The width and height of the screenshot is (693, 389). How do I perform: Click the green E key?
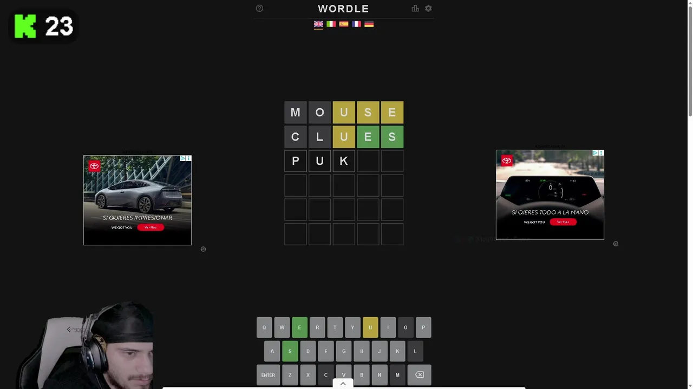point(299,327)
